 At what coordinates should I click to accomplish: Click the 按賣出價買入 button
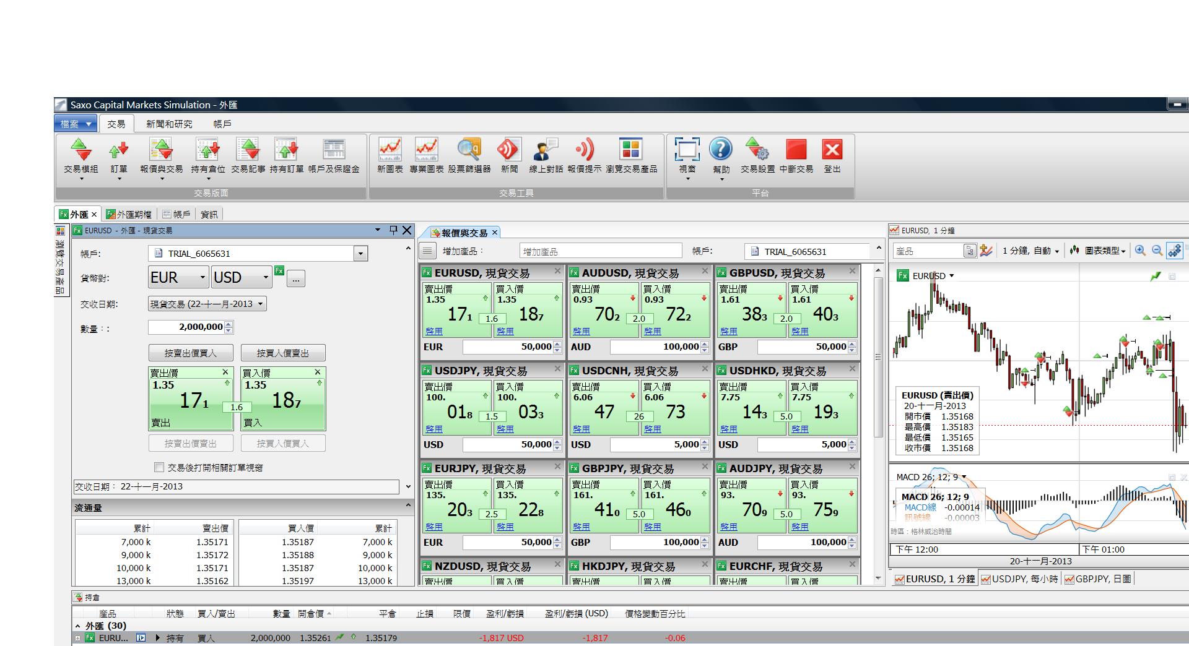pos(191,353)
